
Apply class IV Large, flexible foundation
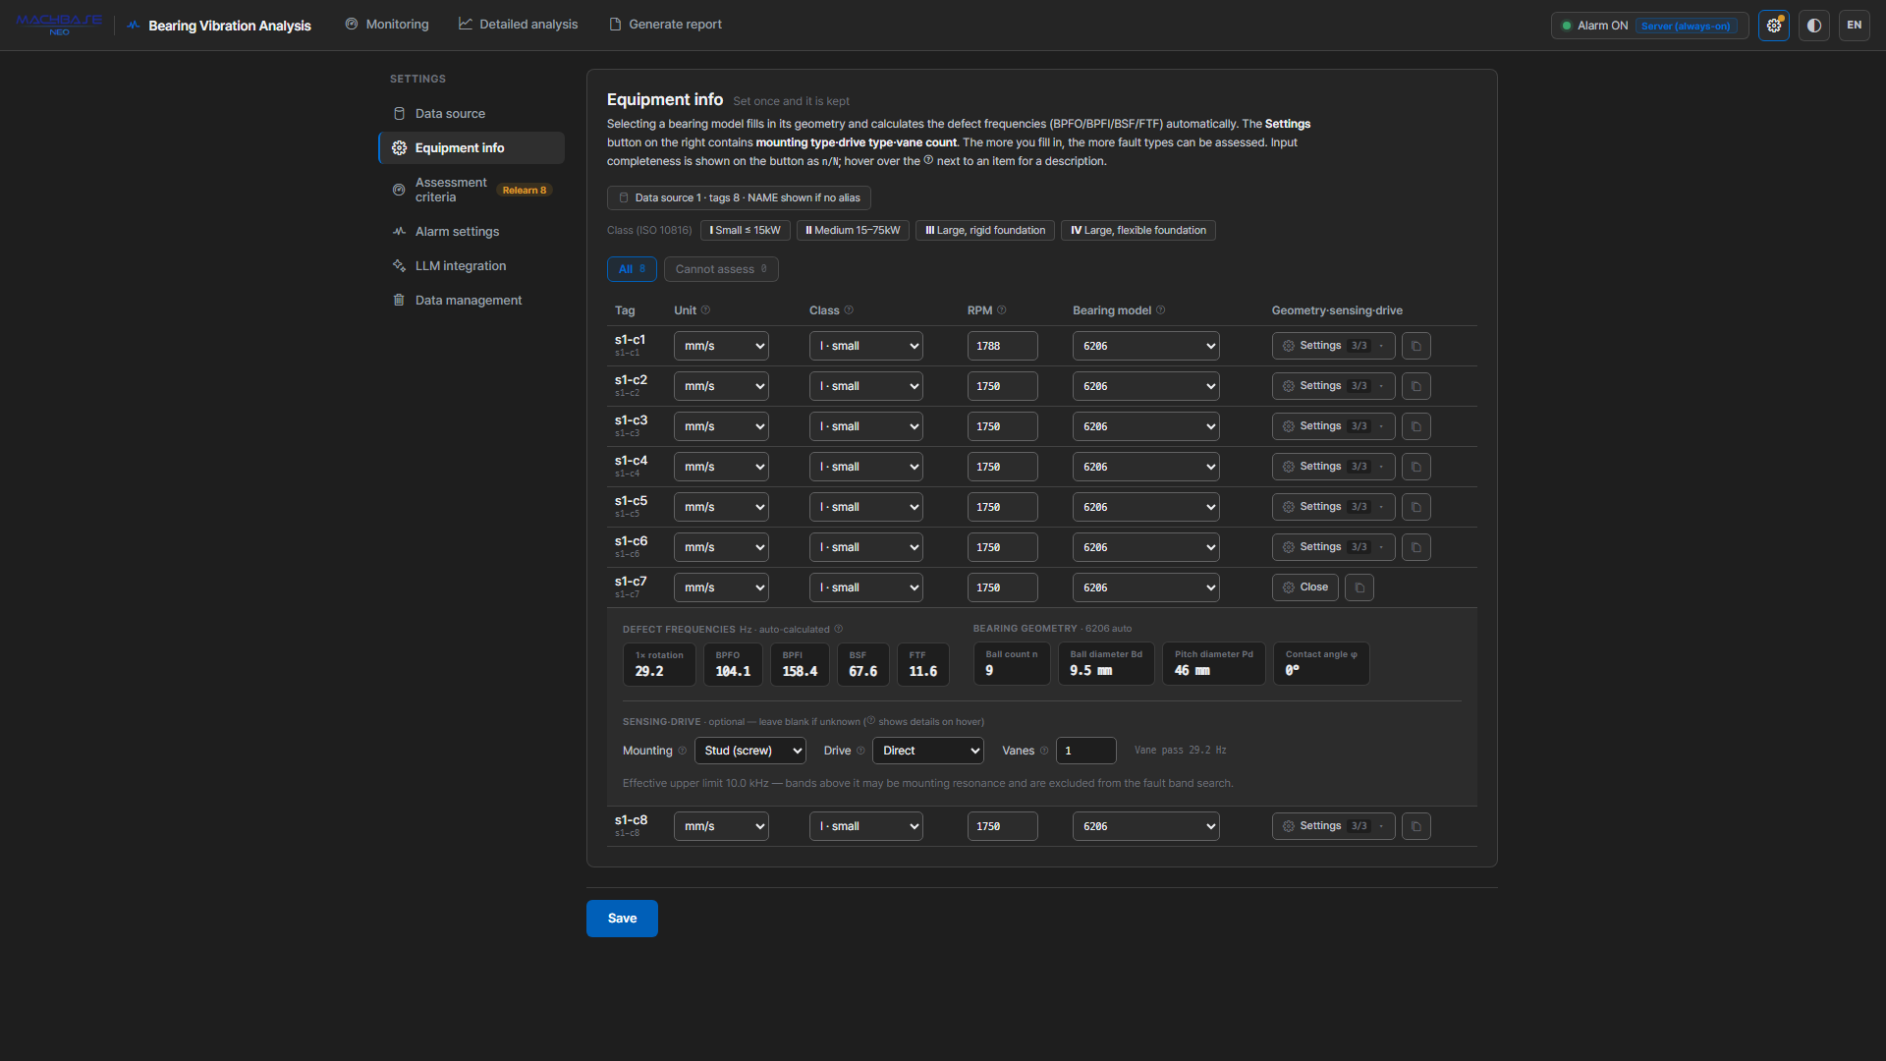click(x=1137, y=230)
